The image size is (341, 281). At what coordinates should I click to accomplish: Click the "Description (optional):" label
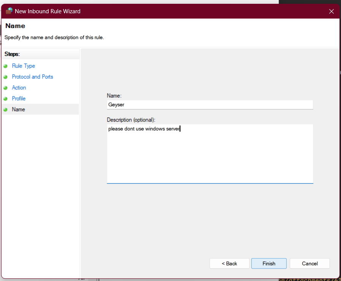tap(131, 120)
